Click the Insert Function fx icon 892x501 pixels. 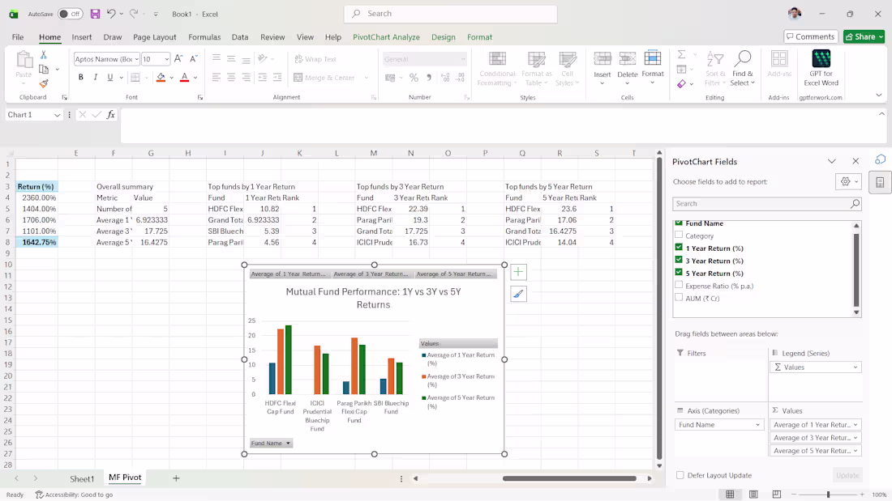click(111, 115)
